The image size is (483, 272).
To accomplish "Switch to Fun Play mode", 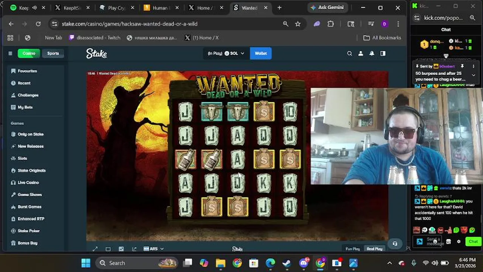I will point(353,249).
